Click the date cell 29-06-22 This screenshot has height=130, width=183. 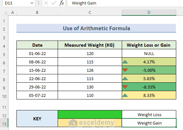point(37,87)
